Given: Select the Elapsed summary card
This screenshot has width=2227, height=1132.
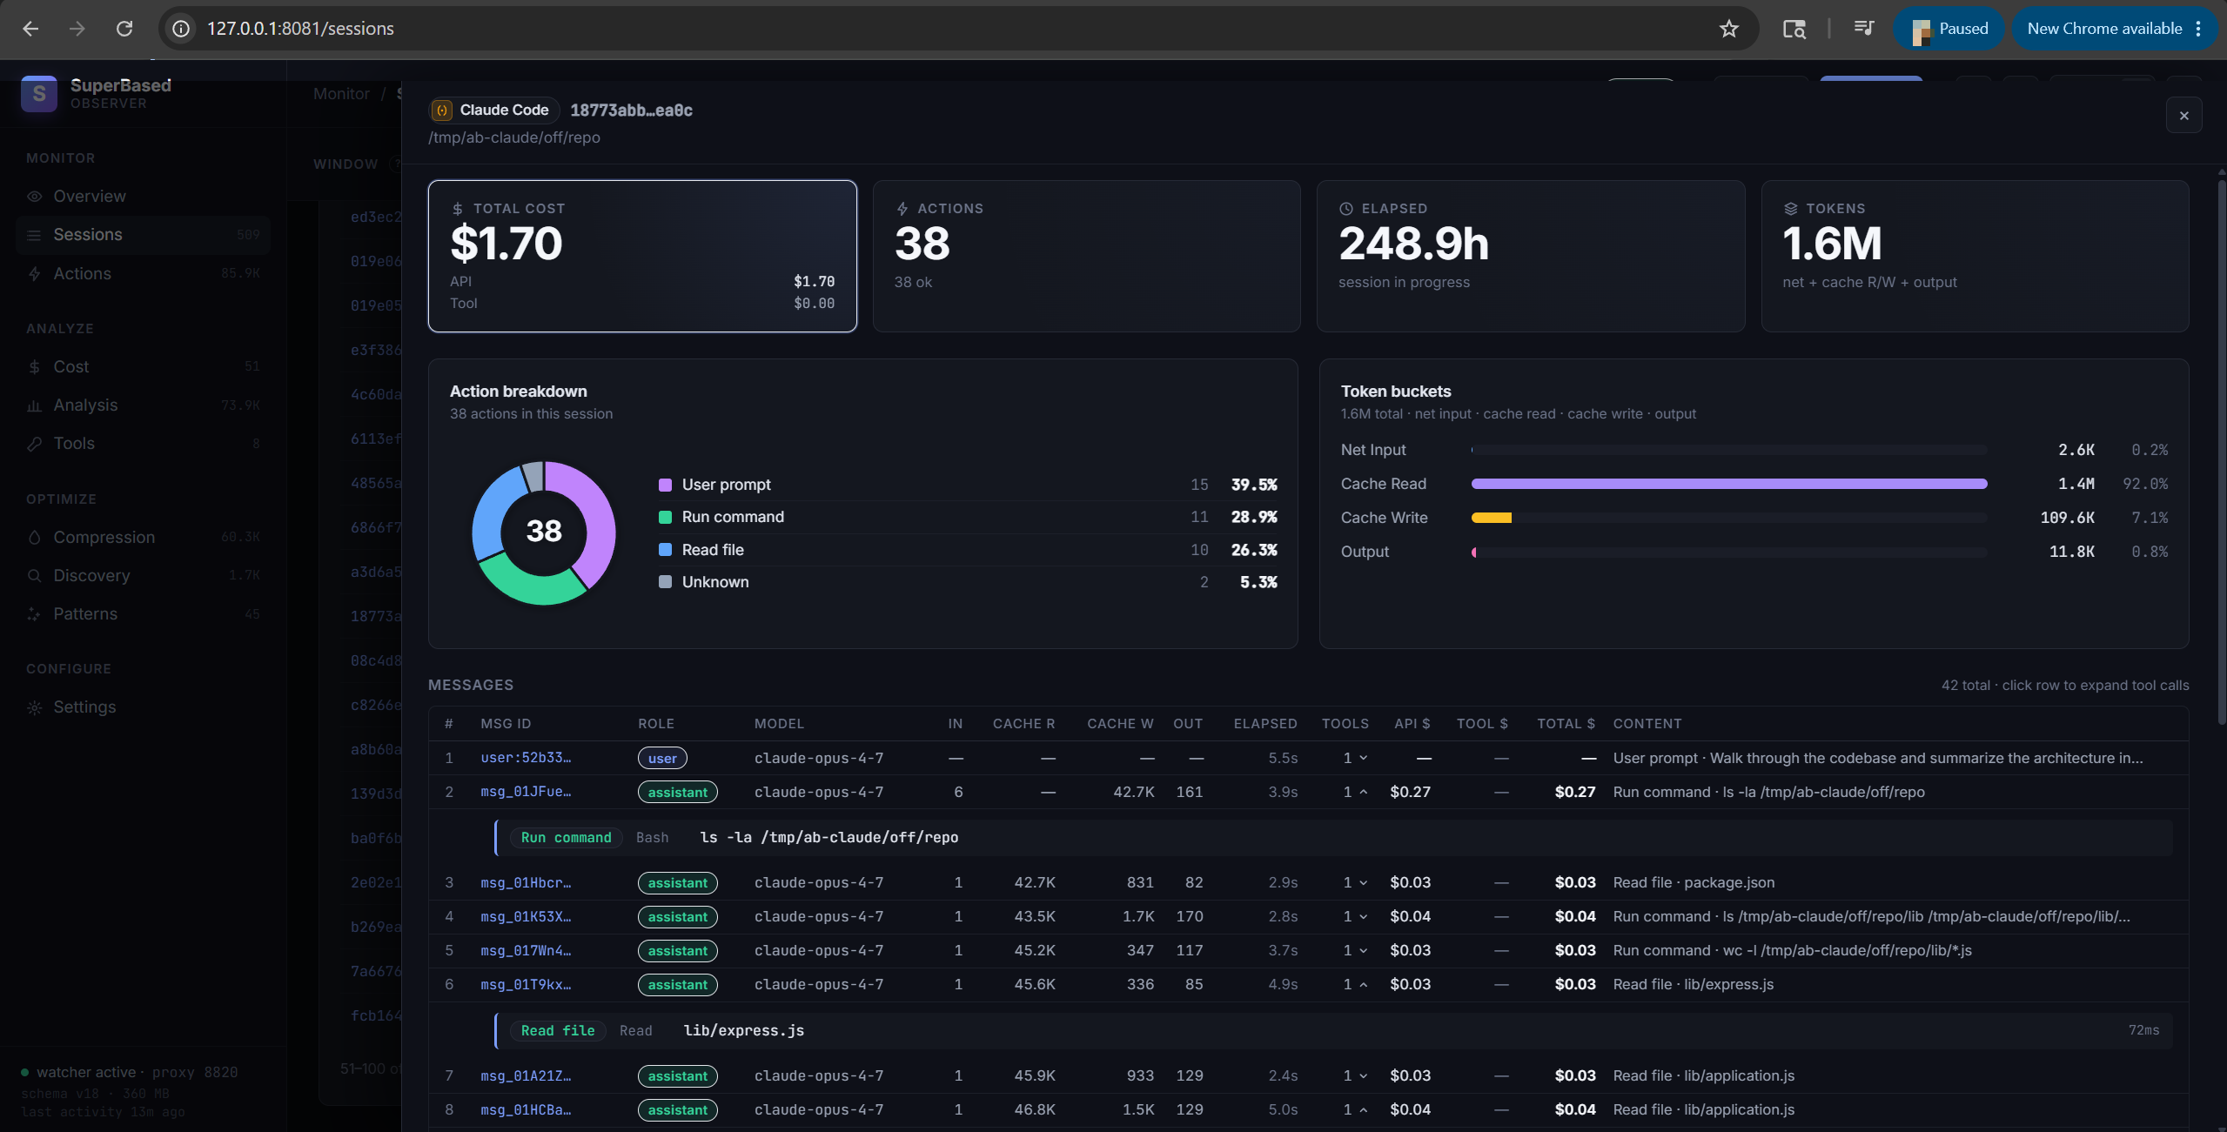Looking at the screenshot, I should tap(1531, 256).
